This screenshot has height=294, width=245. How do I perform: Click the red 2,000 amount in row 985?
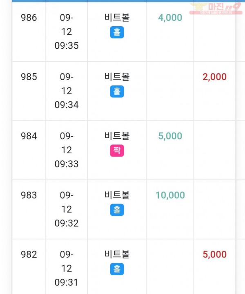pos(214,77)
